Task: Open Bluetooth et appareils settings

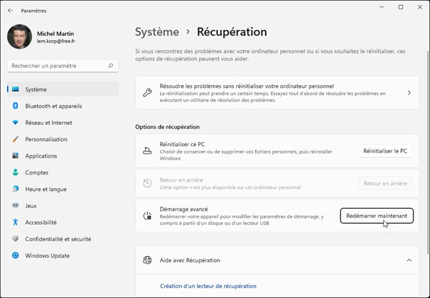Action: (x=53, y=106)
